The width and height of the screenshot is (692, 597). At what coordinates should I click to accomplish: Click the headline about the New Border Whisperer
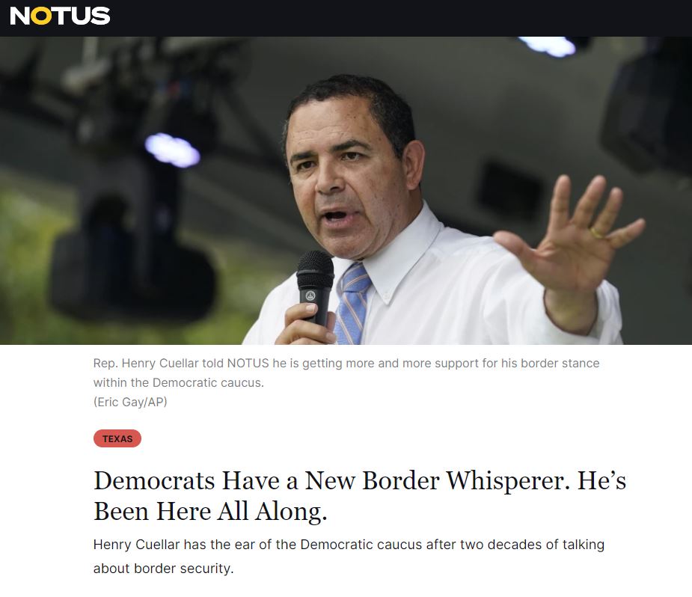point(360,495)
